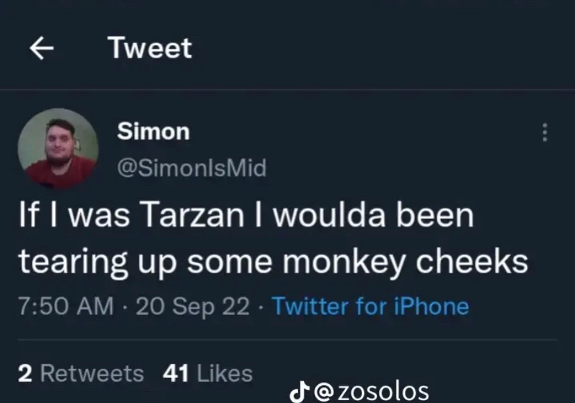Go back using the left arrow
Image resolution: width=575 pixels, height=403 pixels.
42,48
